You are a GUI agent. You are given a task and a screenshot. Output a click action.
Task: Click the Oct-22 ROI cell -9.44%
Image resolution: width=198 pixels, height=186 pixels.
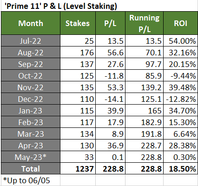(x=181, y=75)
